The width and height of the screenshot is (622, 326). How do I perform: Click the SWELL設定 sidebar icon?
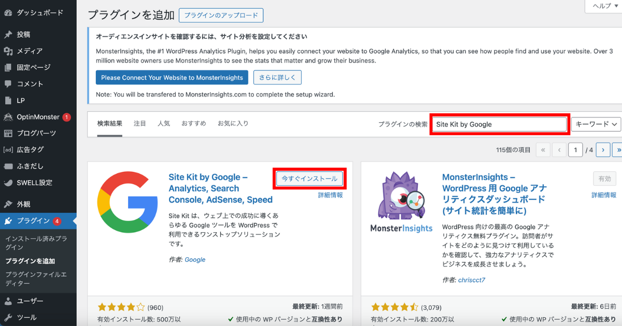pos(8,183)
